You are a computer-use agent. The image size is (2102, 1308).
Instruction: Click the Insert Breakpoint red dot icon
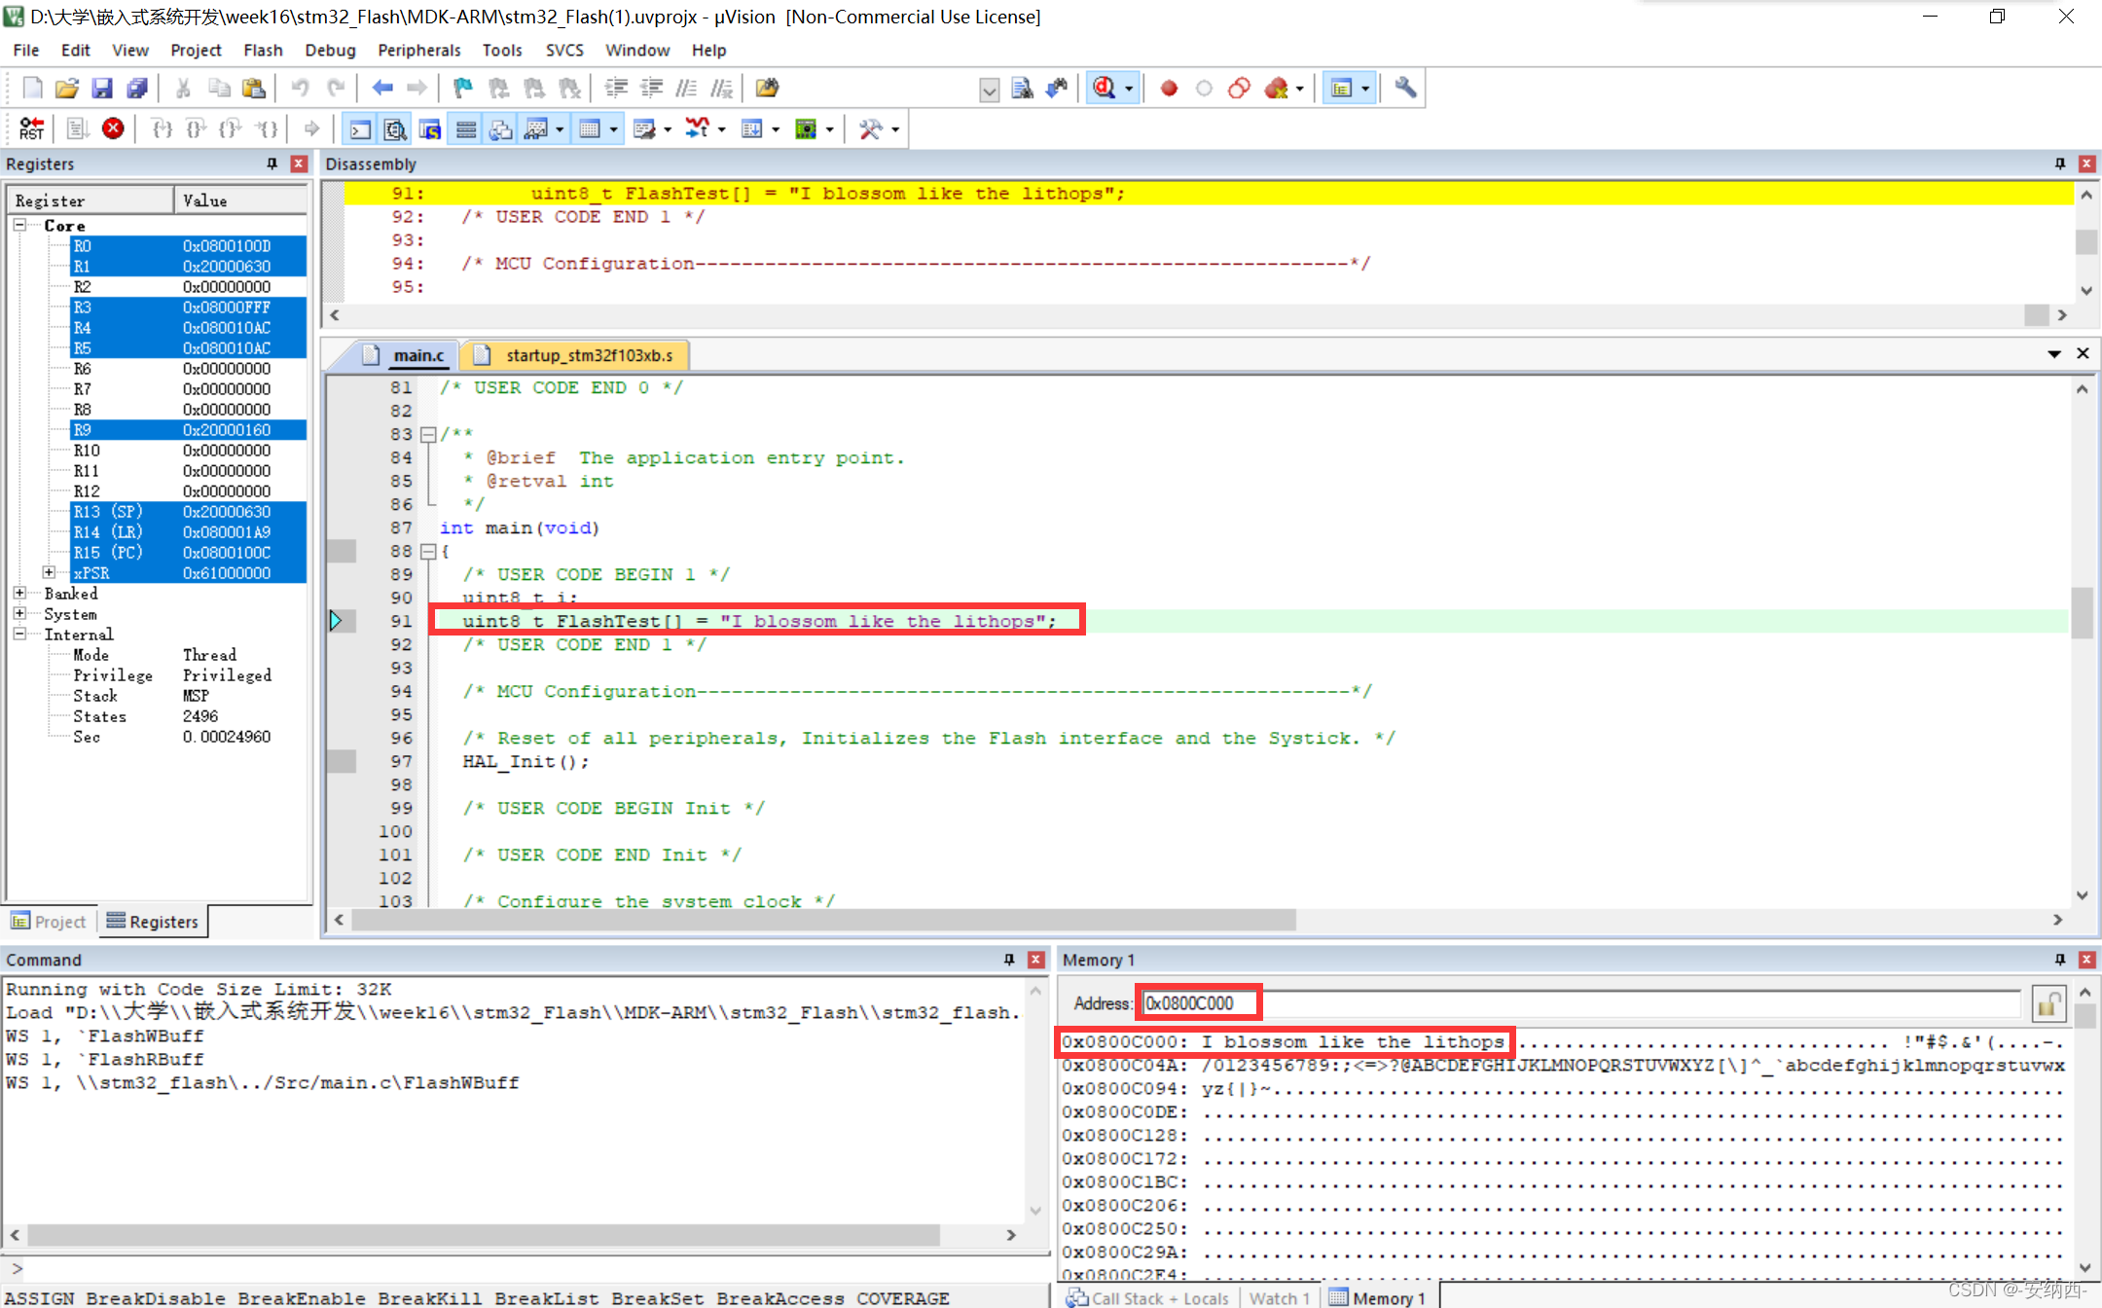tap(1169, 89)
